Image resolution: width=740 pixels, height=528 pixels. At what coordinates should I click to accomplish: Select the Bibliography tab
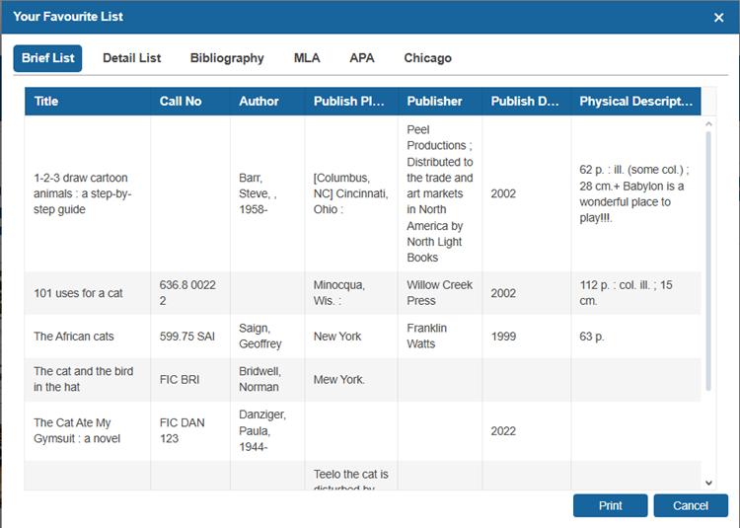point(227,58)
